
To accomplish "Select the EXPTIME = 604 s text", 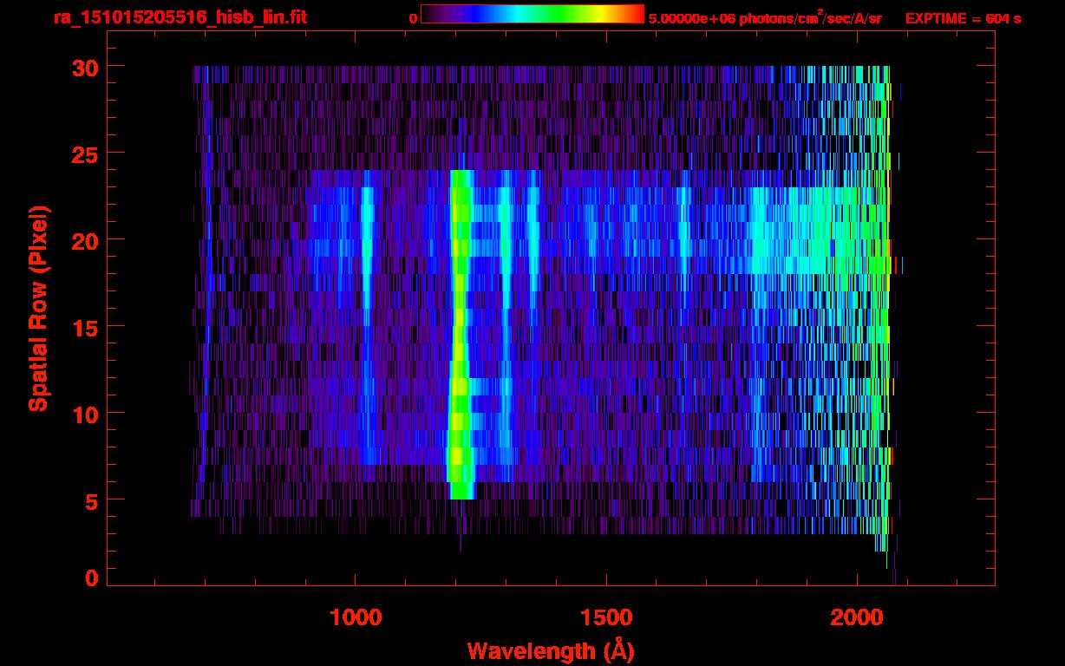I will (963, 18).
